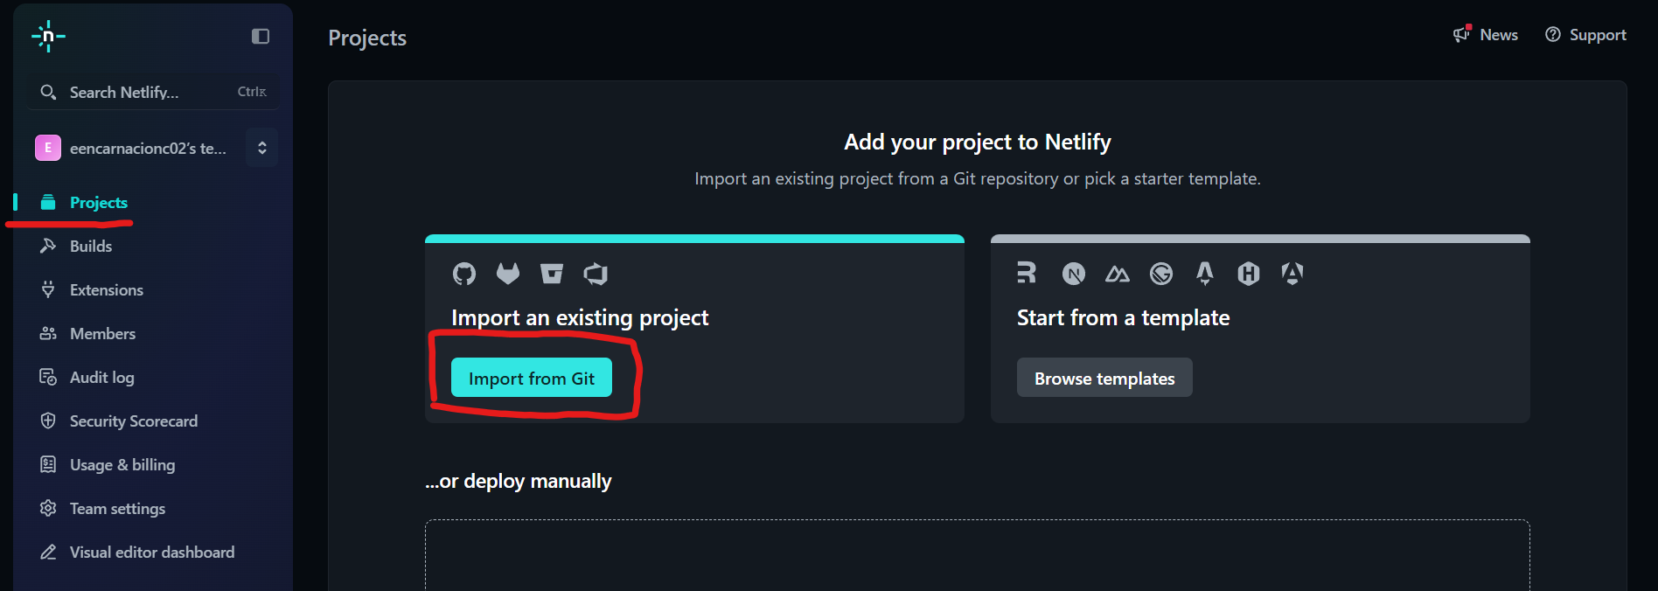Open Support help link

click(x=1585, y=35)
